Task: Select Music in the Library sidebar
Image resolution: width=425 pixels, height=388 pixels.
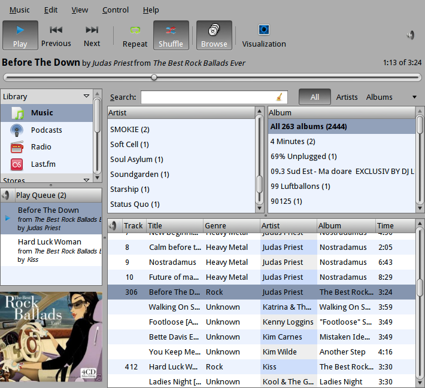Action: [47, 113]
